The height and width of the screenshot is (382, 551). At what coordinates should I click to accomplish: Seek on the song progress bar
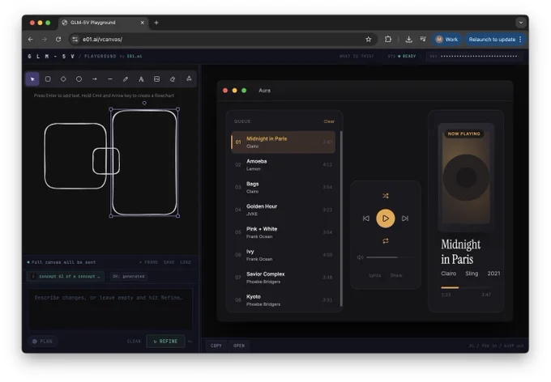click(x=466, y=287)
